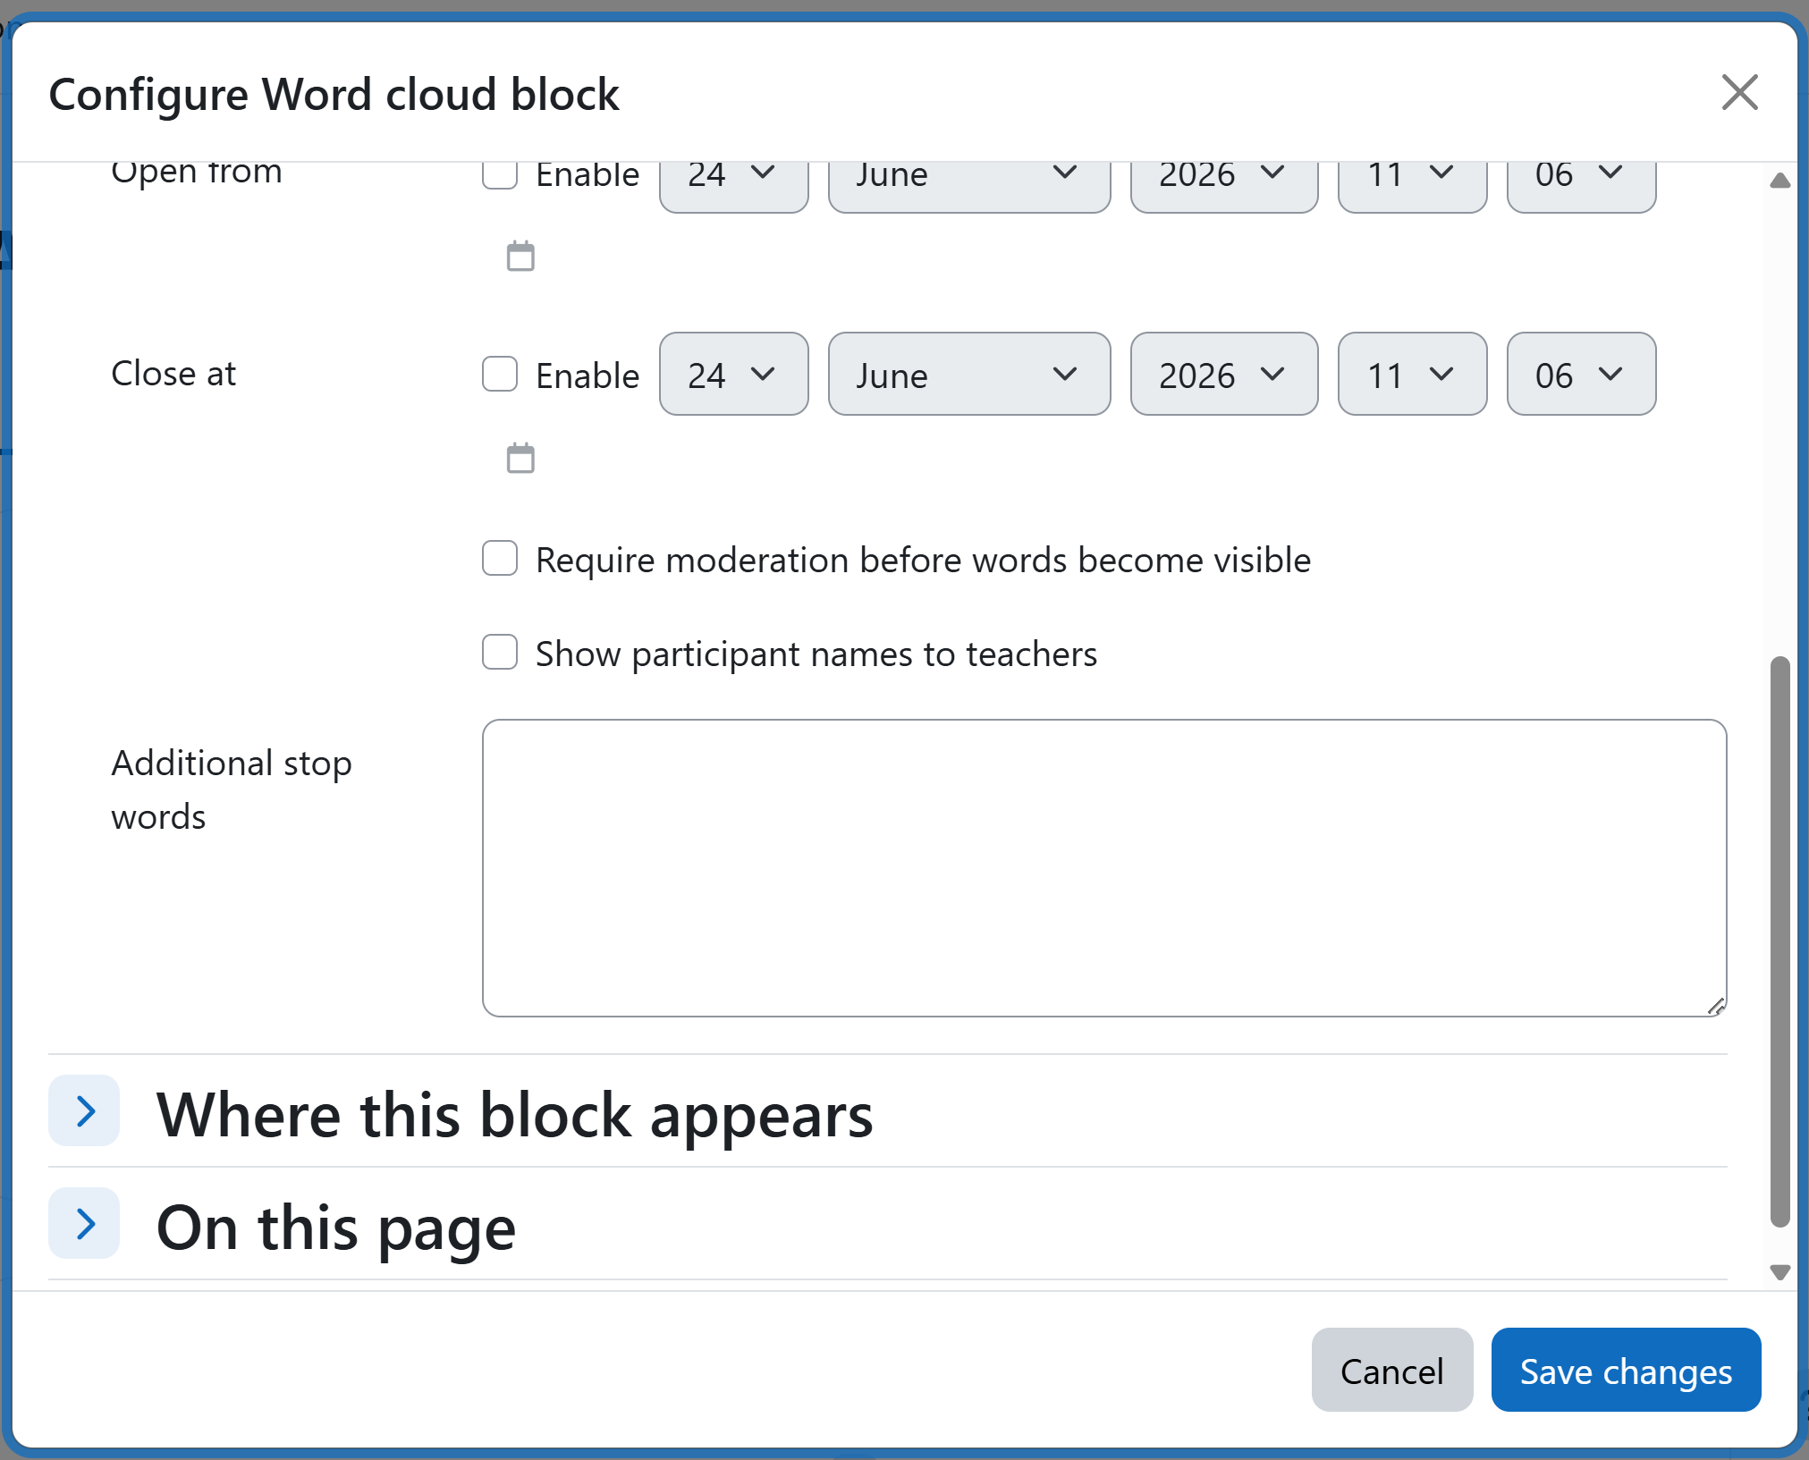The height and width of the screenshot is (1460, 1809).
Task: Expand the Where this block appears section
Action: coord(84,1110)
